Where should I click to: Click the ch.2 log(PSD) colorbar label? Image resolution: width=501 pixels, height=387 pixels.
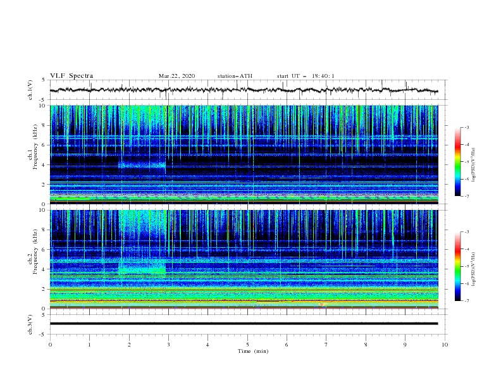tap(473, 269)
